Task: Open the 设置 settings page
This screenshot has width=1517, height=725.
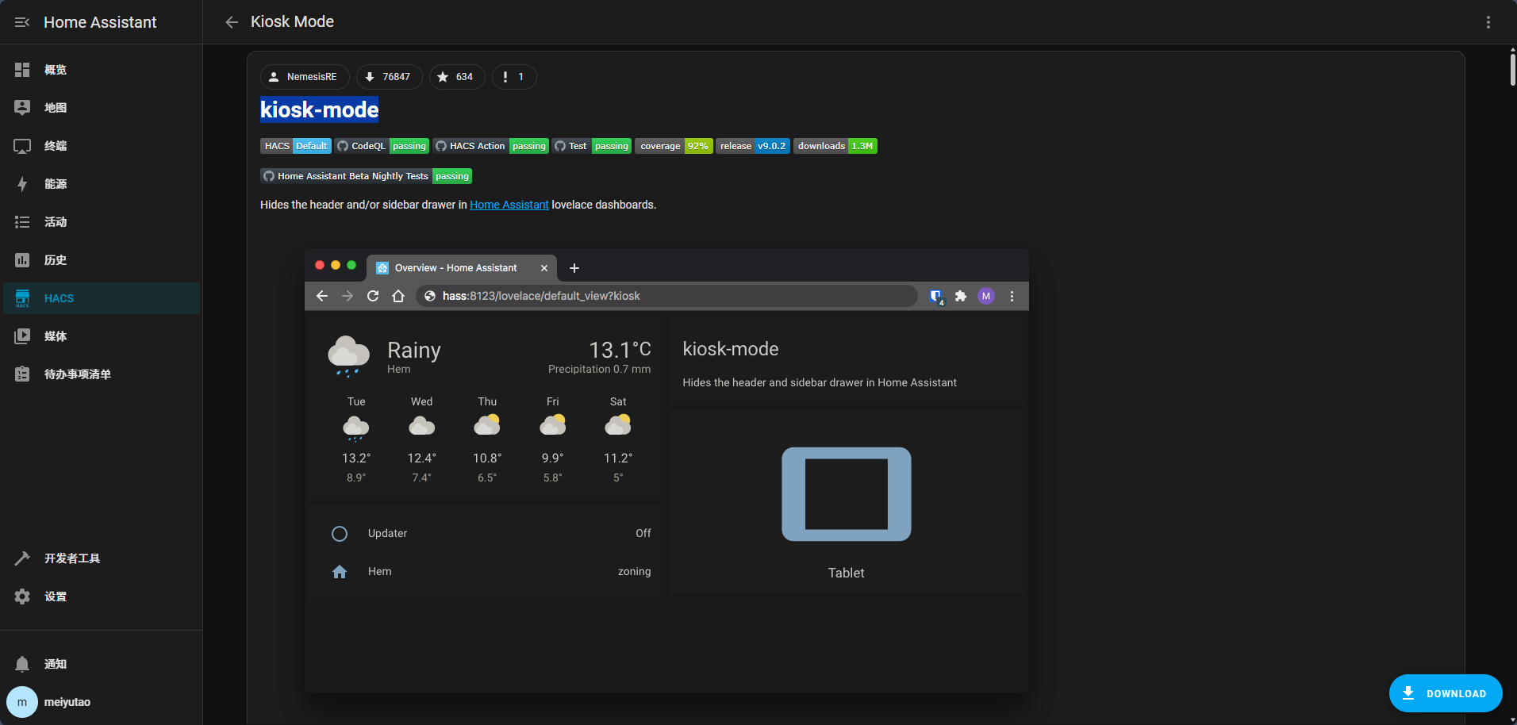Action: coord(56,596)
